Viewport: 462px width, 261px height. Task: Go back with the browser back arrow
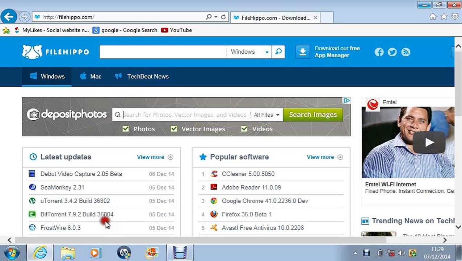tap(9, 16)
